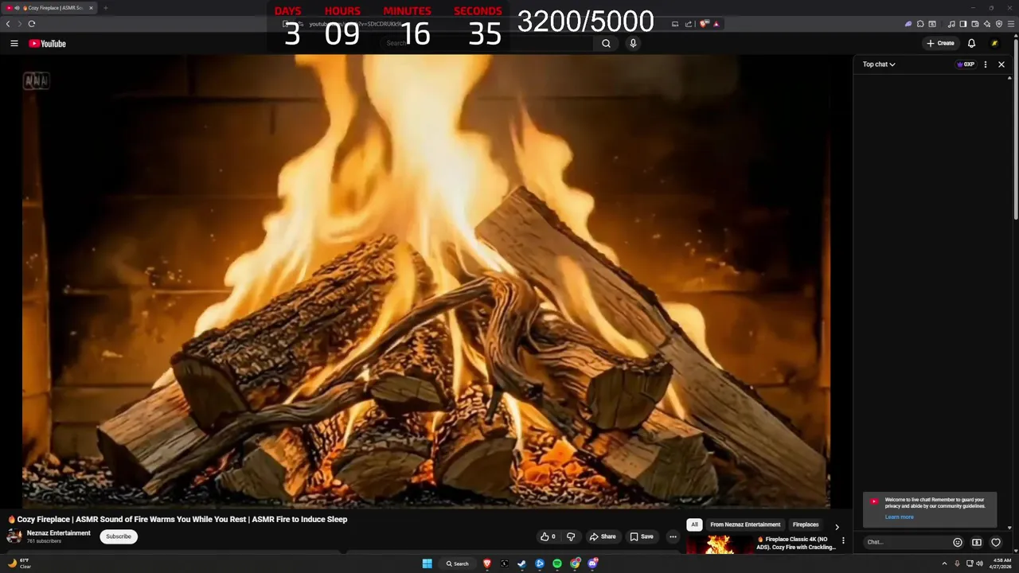1019x573 pixels.
Task: Open the browser main menu
Action: pos(1011,24)
